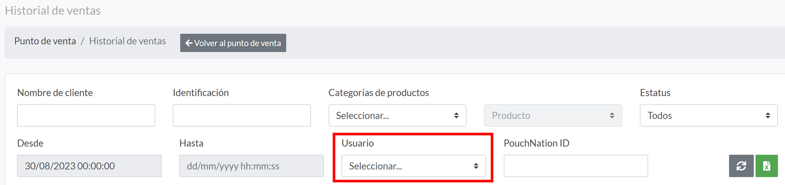785x185 pixels.
Task: Click the disabled Producto dropdown
Action: click(553, 115)
